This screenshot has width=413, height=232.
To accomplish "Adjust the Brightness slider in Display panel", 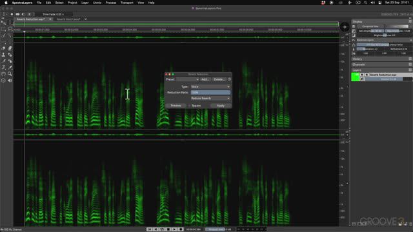I will tap(385, 35).
